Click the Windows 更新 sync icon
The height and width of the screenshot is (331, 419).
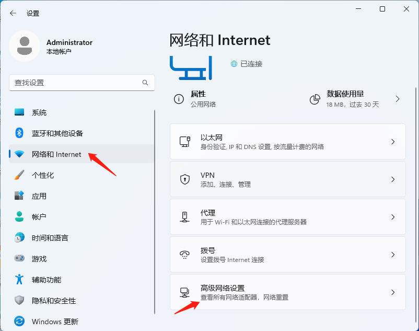pos(19,321)
